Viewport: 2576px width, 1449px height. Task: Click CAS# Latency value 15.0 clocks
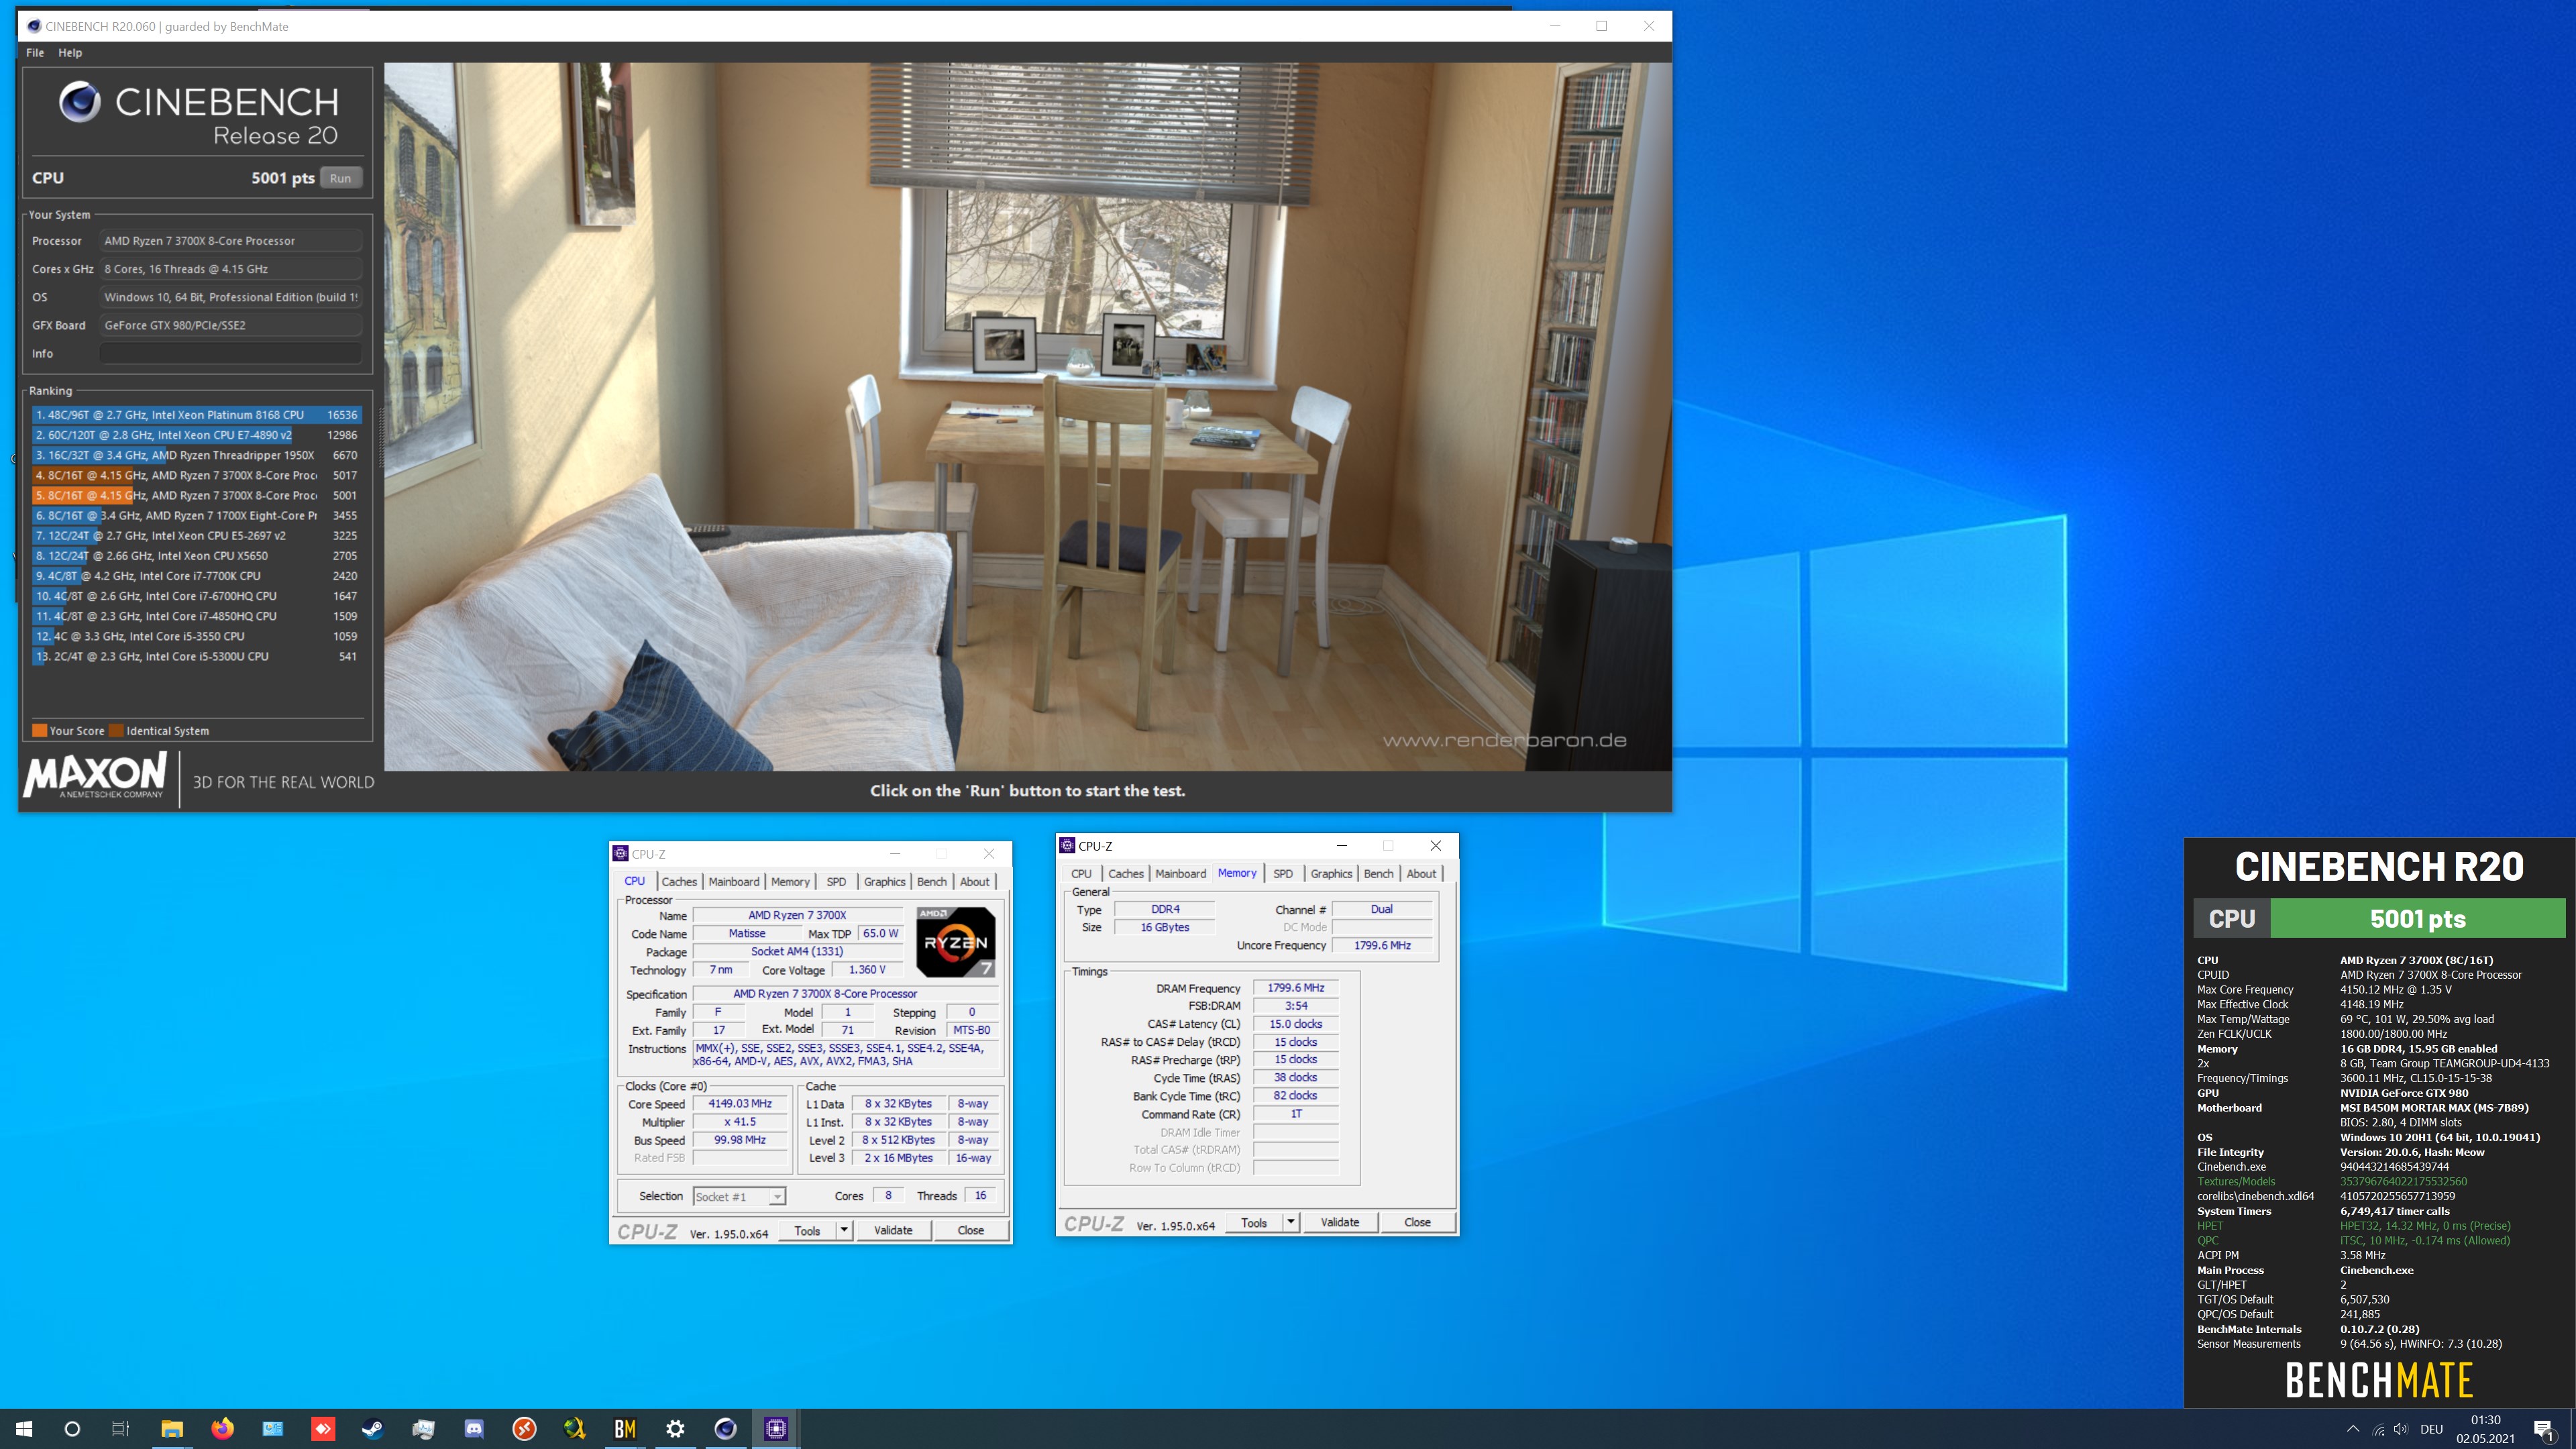click(1295, 1023)
